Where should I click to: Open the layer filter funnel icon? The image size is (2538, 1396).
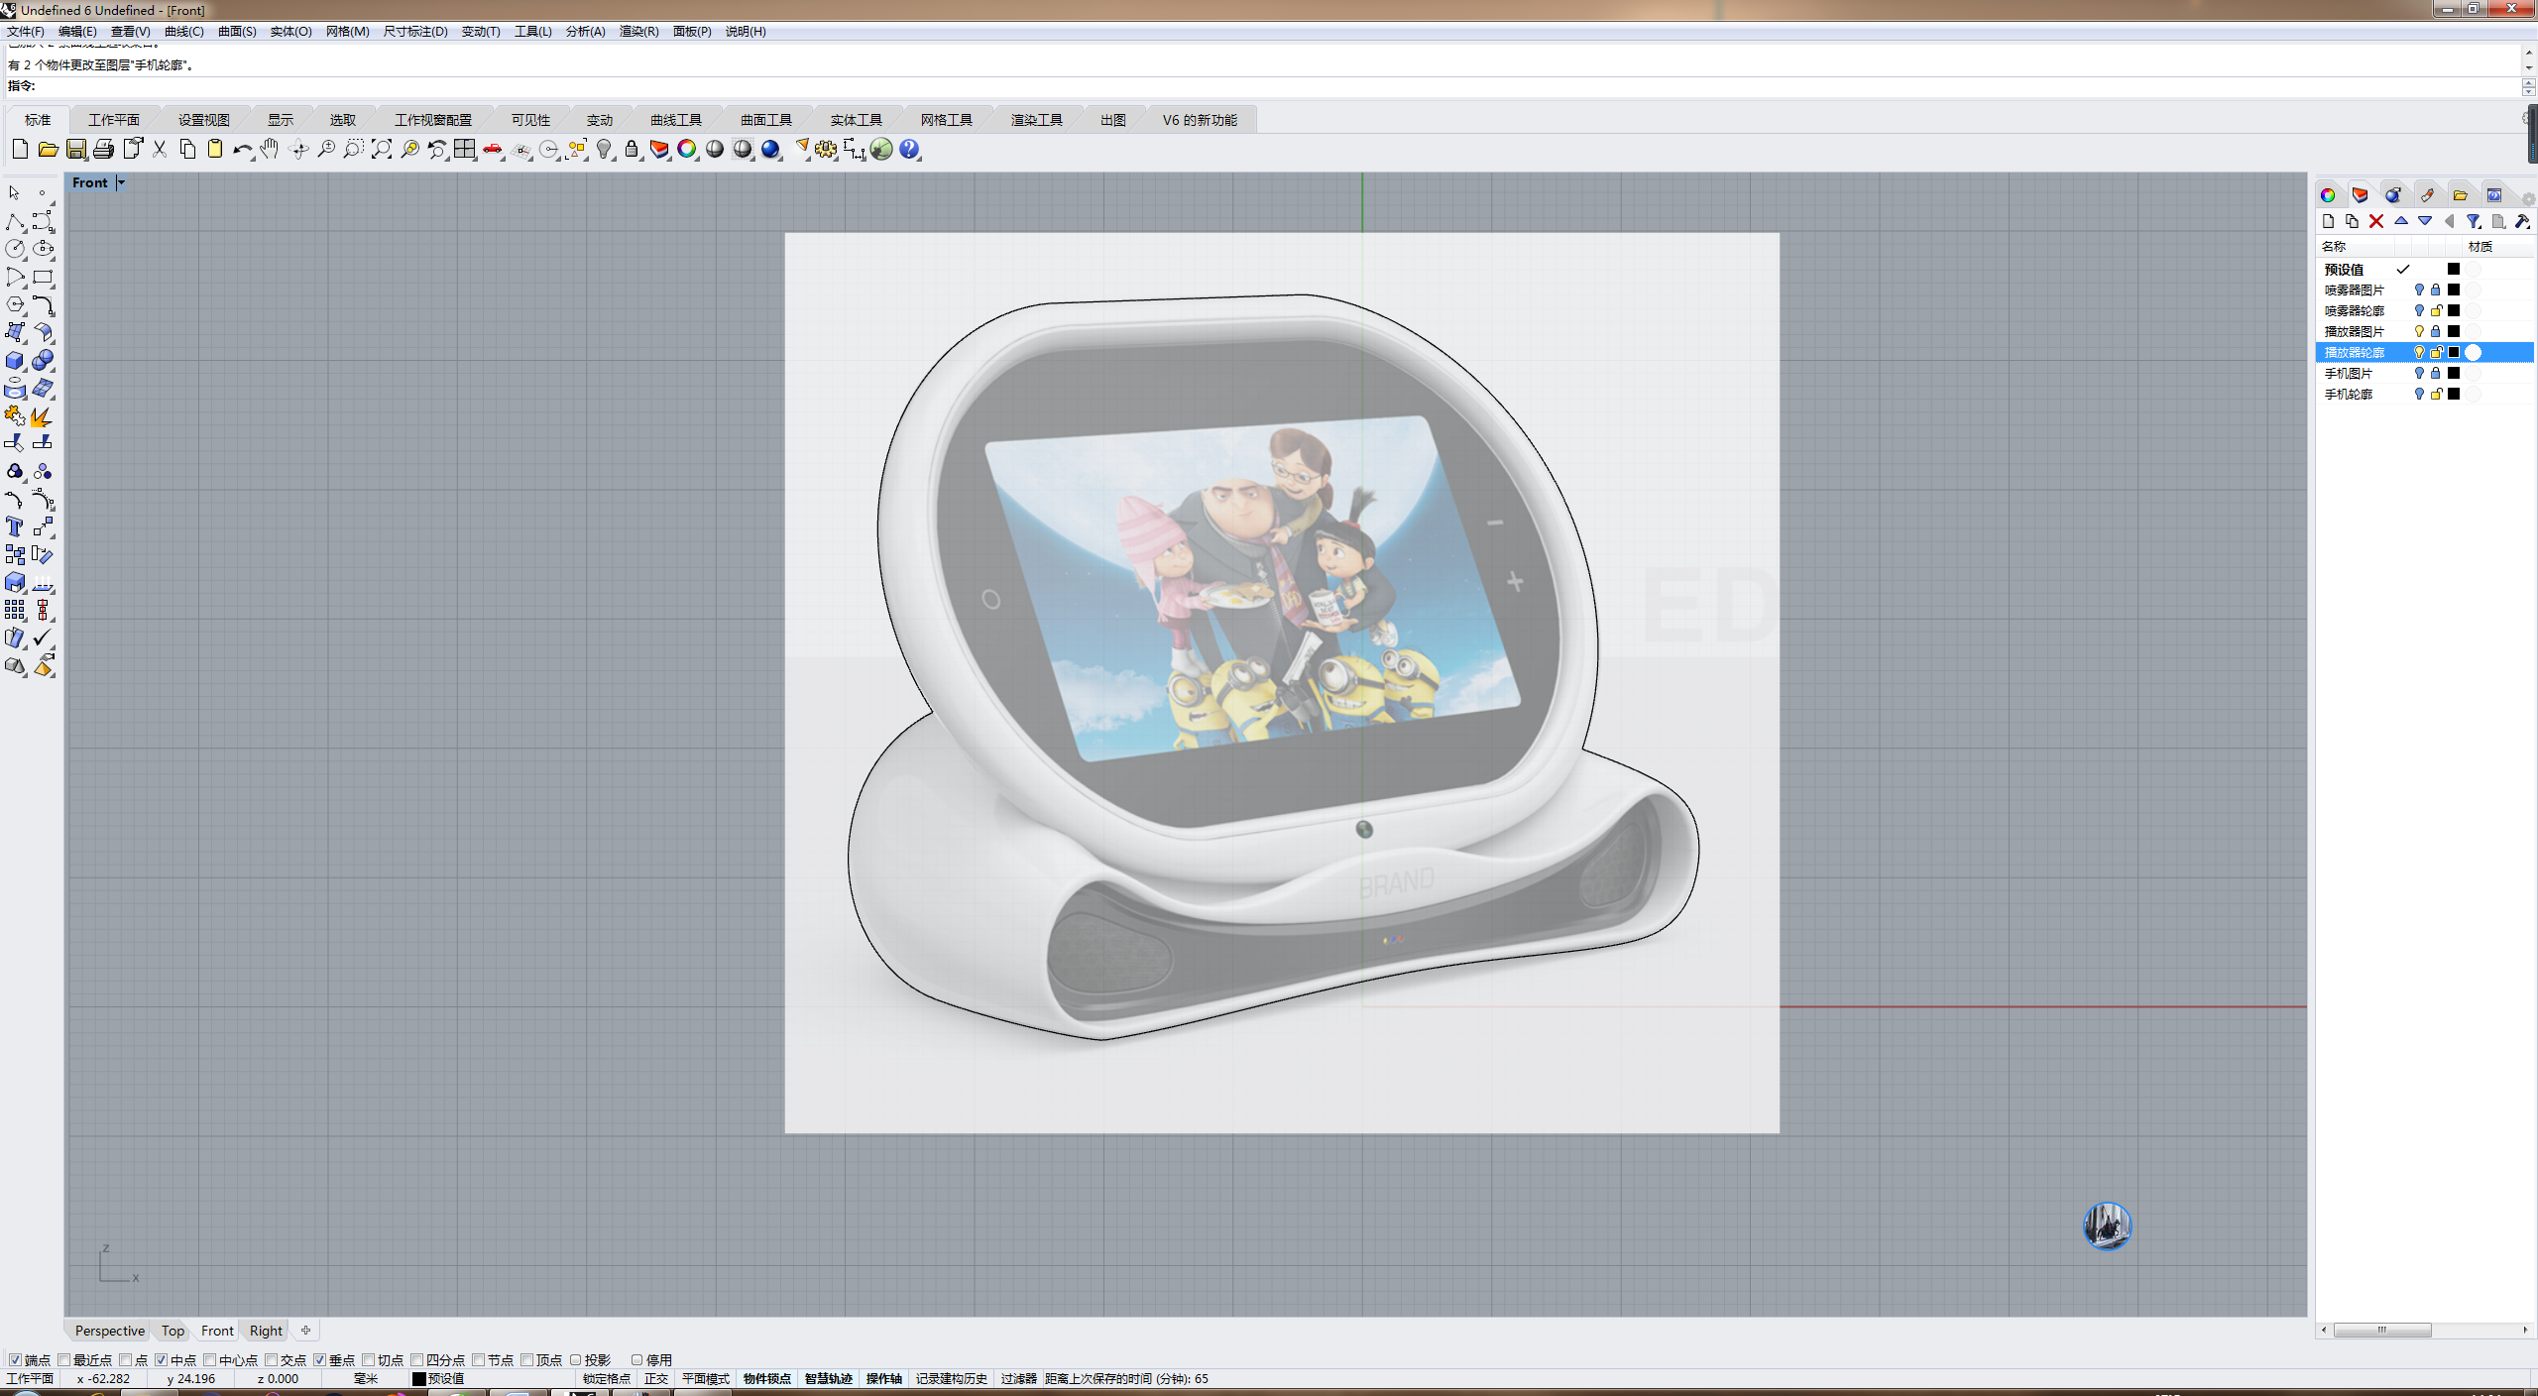[x=2474, y=221]
